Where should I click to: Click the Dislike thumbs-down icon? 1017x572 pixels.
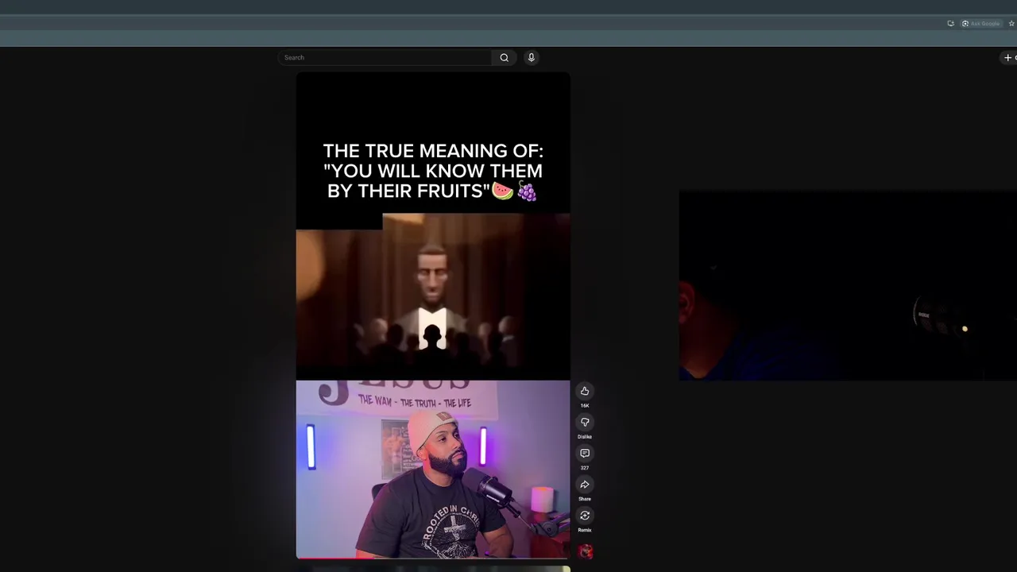click(585, 422)
